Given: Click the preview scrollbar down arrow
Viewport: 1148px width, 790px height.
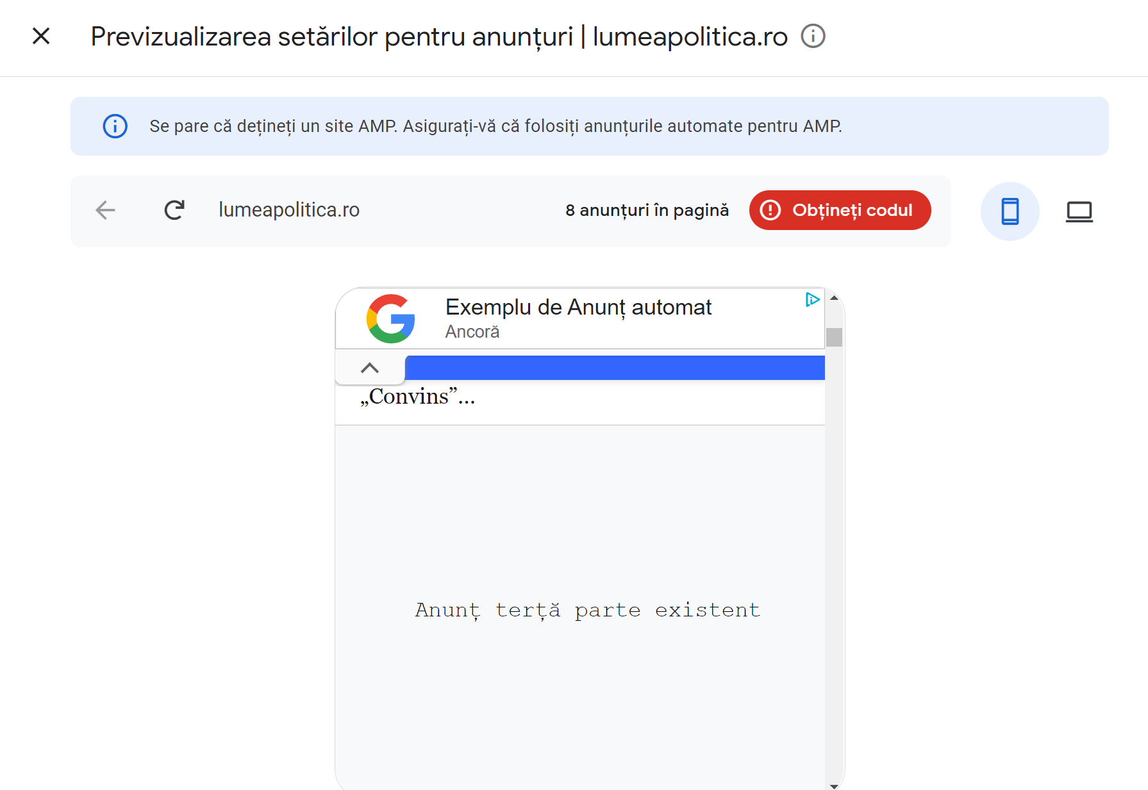Looking at the screenshot, I should [834, 786].
